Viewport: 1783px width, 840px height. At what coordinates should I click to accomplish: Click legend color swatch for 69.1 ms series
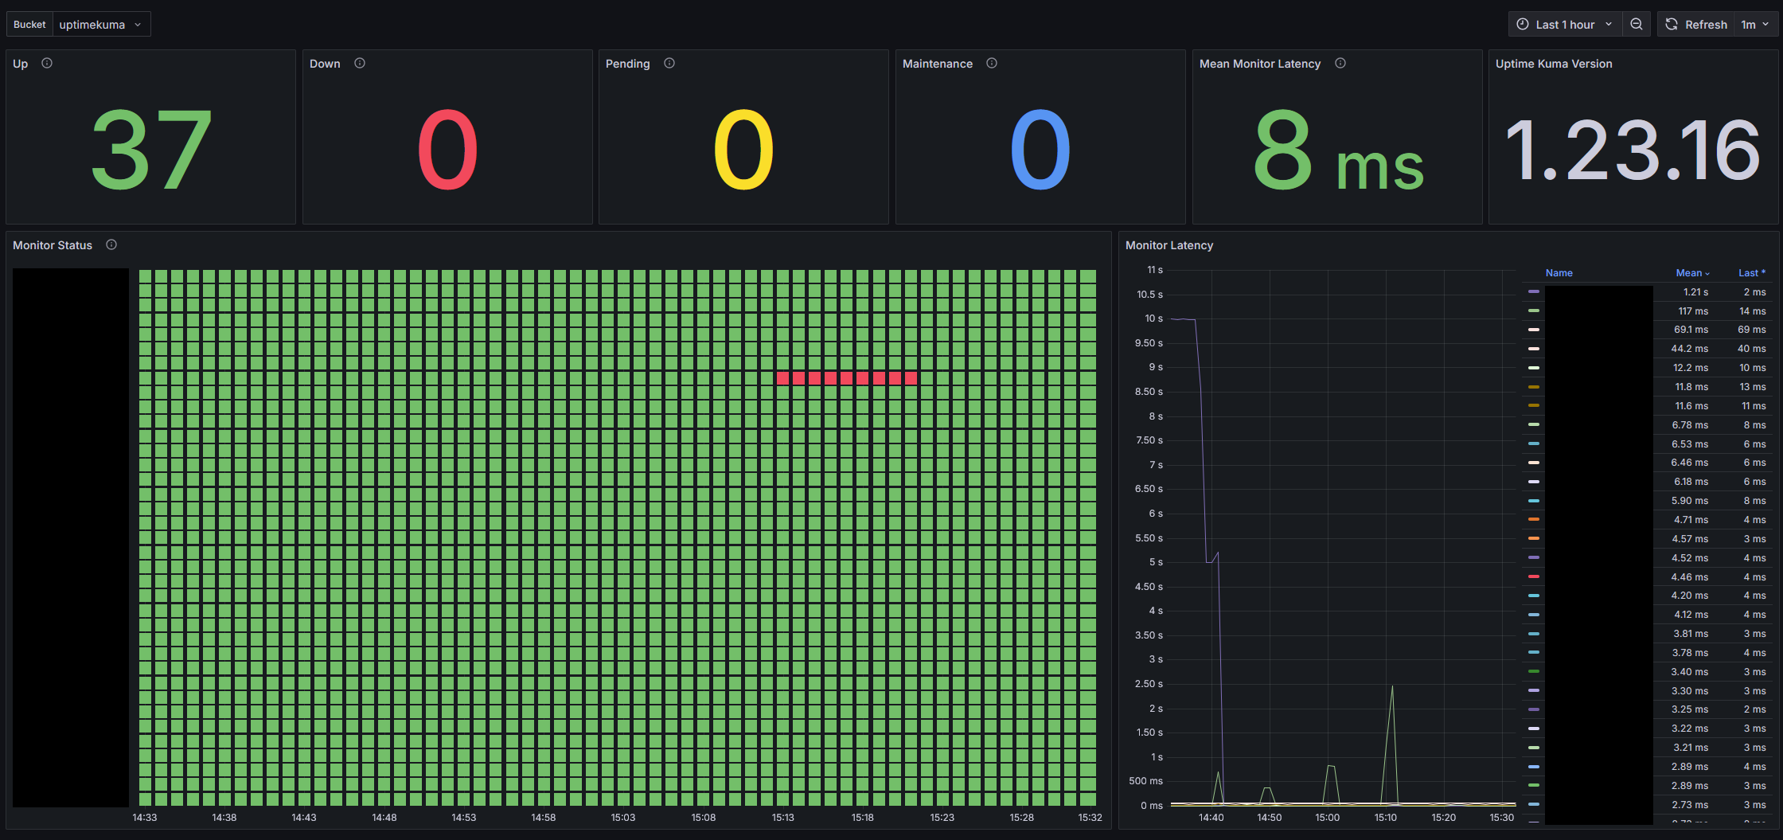click(1534, 330)
